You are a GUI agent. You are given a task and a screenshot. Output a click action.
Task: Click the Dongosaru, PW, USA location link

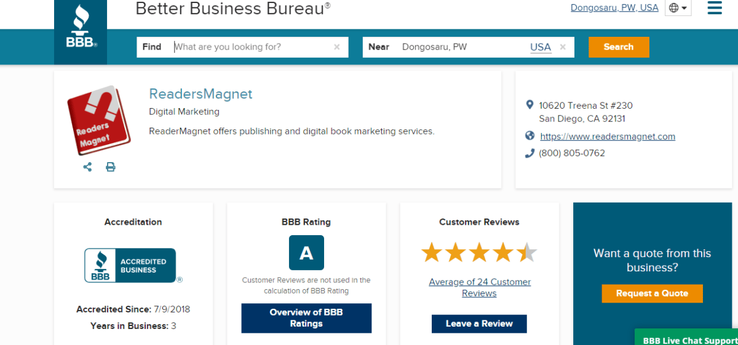614,8
